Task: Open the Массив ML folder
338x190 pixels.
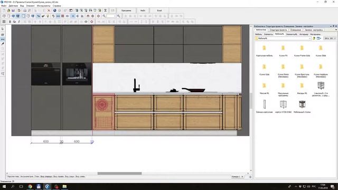Action: pos(264,88)
